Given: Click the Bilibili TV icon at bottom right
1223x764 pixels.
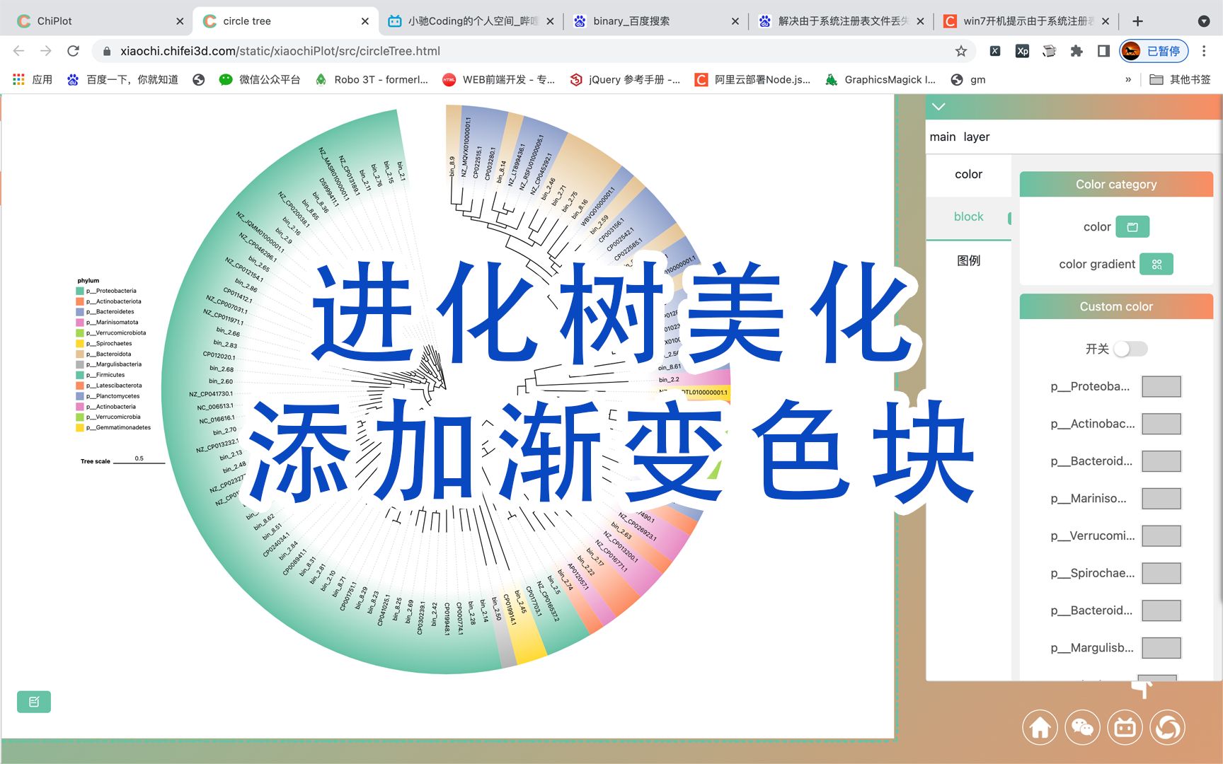Looking at the screenshot, I should [1125, 727].
